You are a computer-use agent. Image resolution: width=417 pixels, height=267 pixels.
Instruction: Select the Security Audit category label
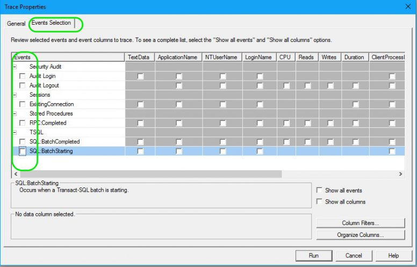pos(46,67)
